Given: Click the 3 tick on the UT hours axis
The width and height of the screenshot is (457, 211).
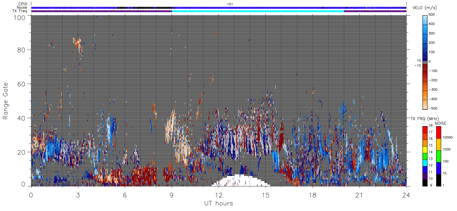Looking at the screenshot, I should click(x=78, y=195).
